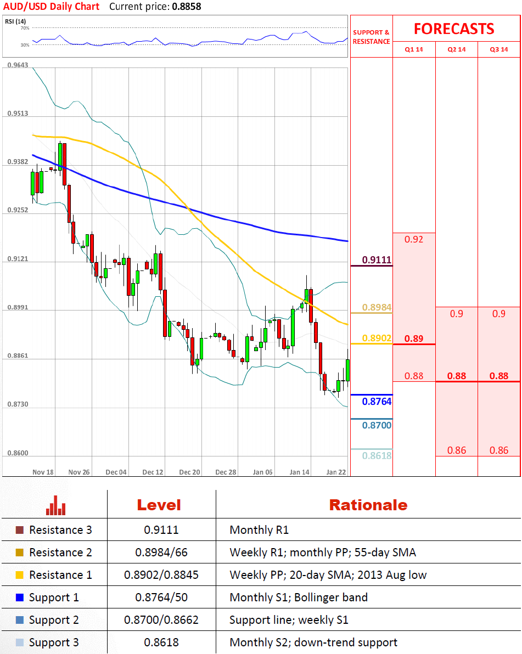Click the red bar chart icon in table header
This screenshot has width=522, height=654.
[55, 505]
